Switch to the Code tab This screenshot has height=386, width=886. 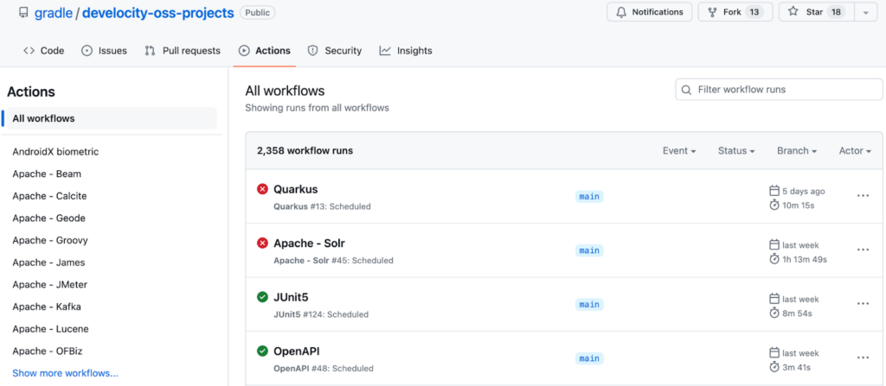pyautogui.click(x=43, y=51)
